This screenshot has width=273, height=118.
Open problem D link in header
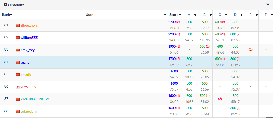[235, 15]
